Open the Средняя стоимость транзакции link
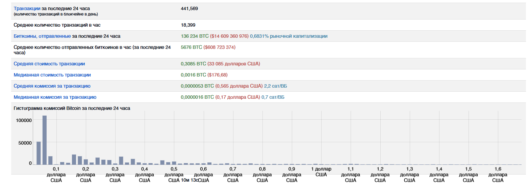Viewport: 530px width, 184px height. (49, 64)
